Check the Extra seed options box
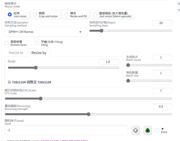 [157, 130]
